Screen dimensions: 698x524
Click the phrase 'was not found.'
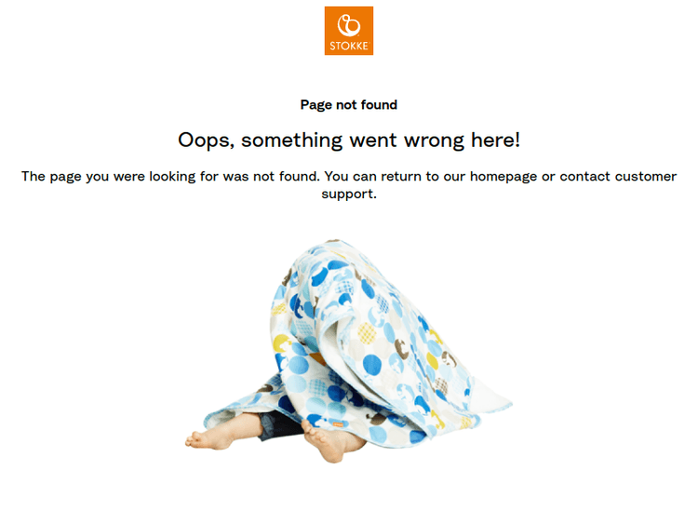tap(272, 176)
